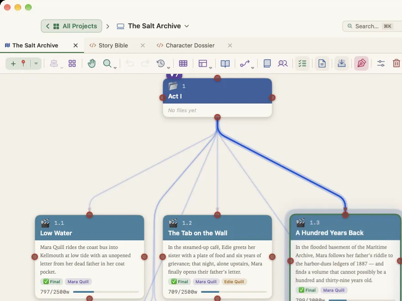This screenshot has height=301, width=402.
Task: Click the layout panel icon
Action: (x=203, y=63)
